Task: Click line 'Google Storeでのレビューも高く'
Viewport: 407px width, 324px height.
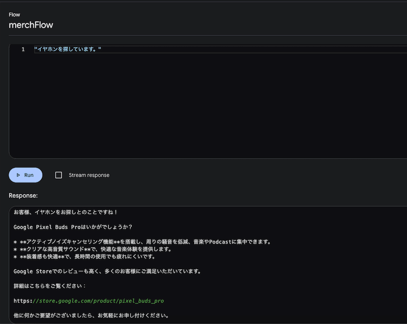Action: 107,272
